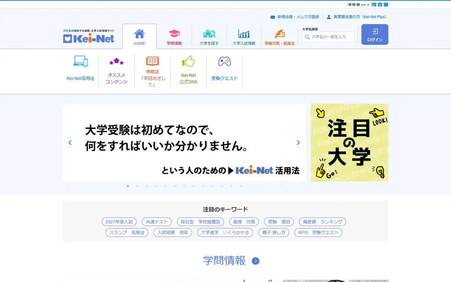Click the 河合塾 group logo link

368,5
